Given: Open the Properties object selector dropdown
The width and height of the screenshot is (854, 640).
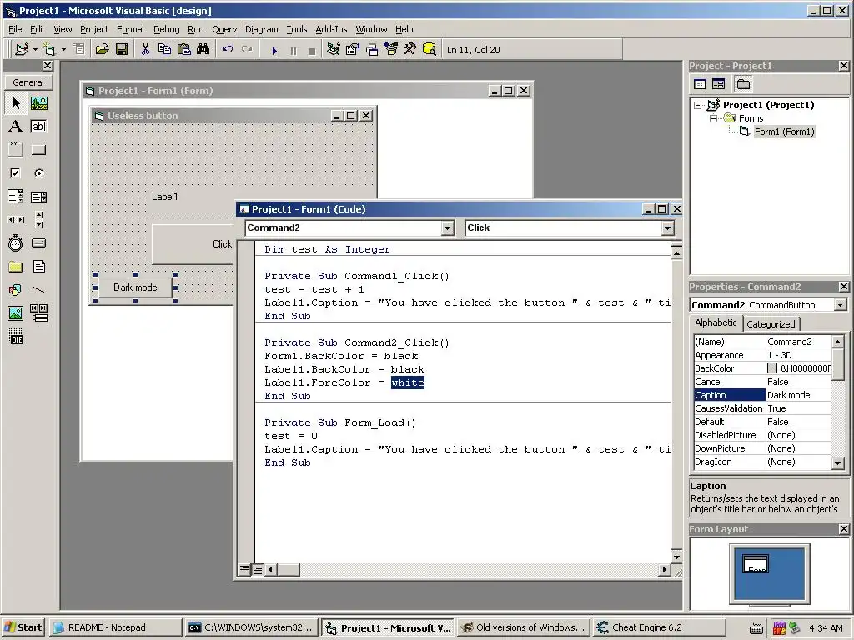Looking at the screenshot, I should [x=840, y=305].
